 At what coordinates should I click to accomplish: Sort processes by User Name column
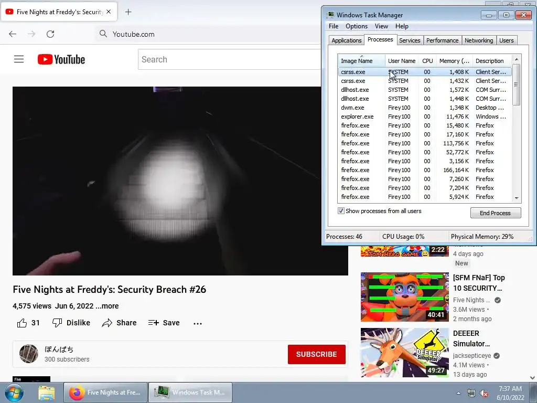(402, 61)
